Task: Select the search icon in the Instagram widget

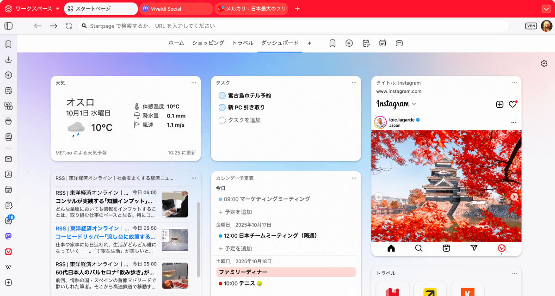Action: pos(419,248)
